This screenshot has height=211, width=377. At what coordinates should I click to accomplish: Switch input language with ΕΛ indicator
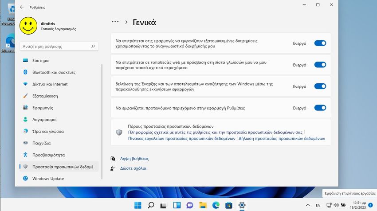point(318,205)
